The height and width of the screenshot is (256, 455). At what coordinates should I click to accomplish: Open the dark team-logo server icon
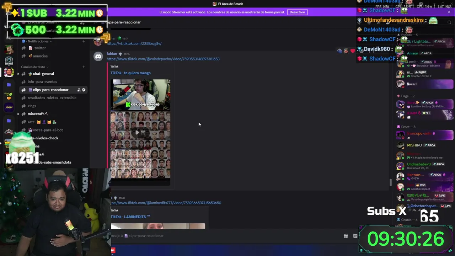point(9,61)
